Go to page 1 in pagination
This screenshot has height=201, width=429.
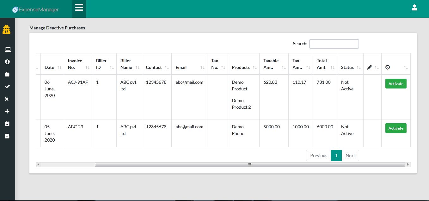pyautogui.click(x=336, y=155)
